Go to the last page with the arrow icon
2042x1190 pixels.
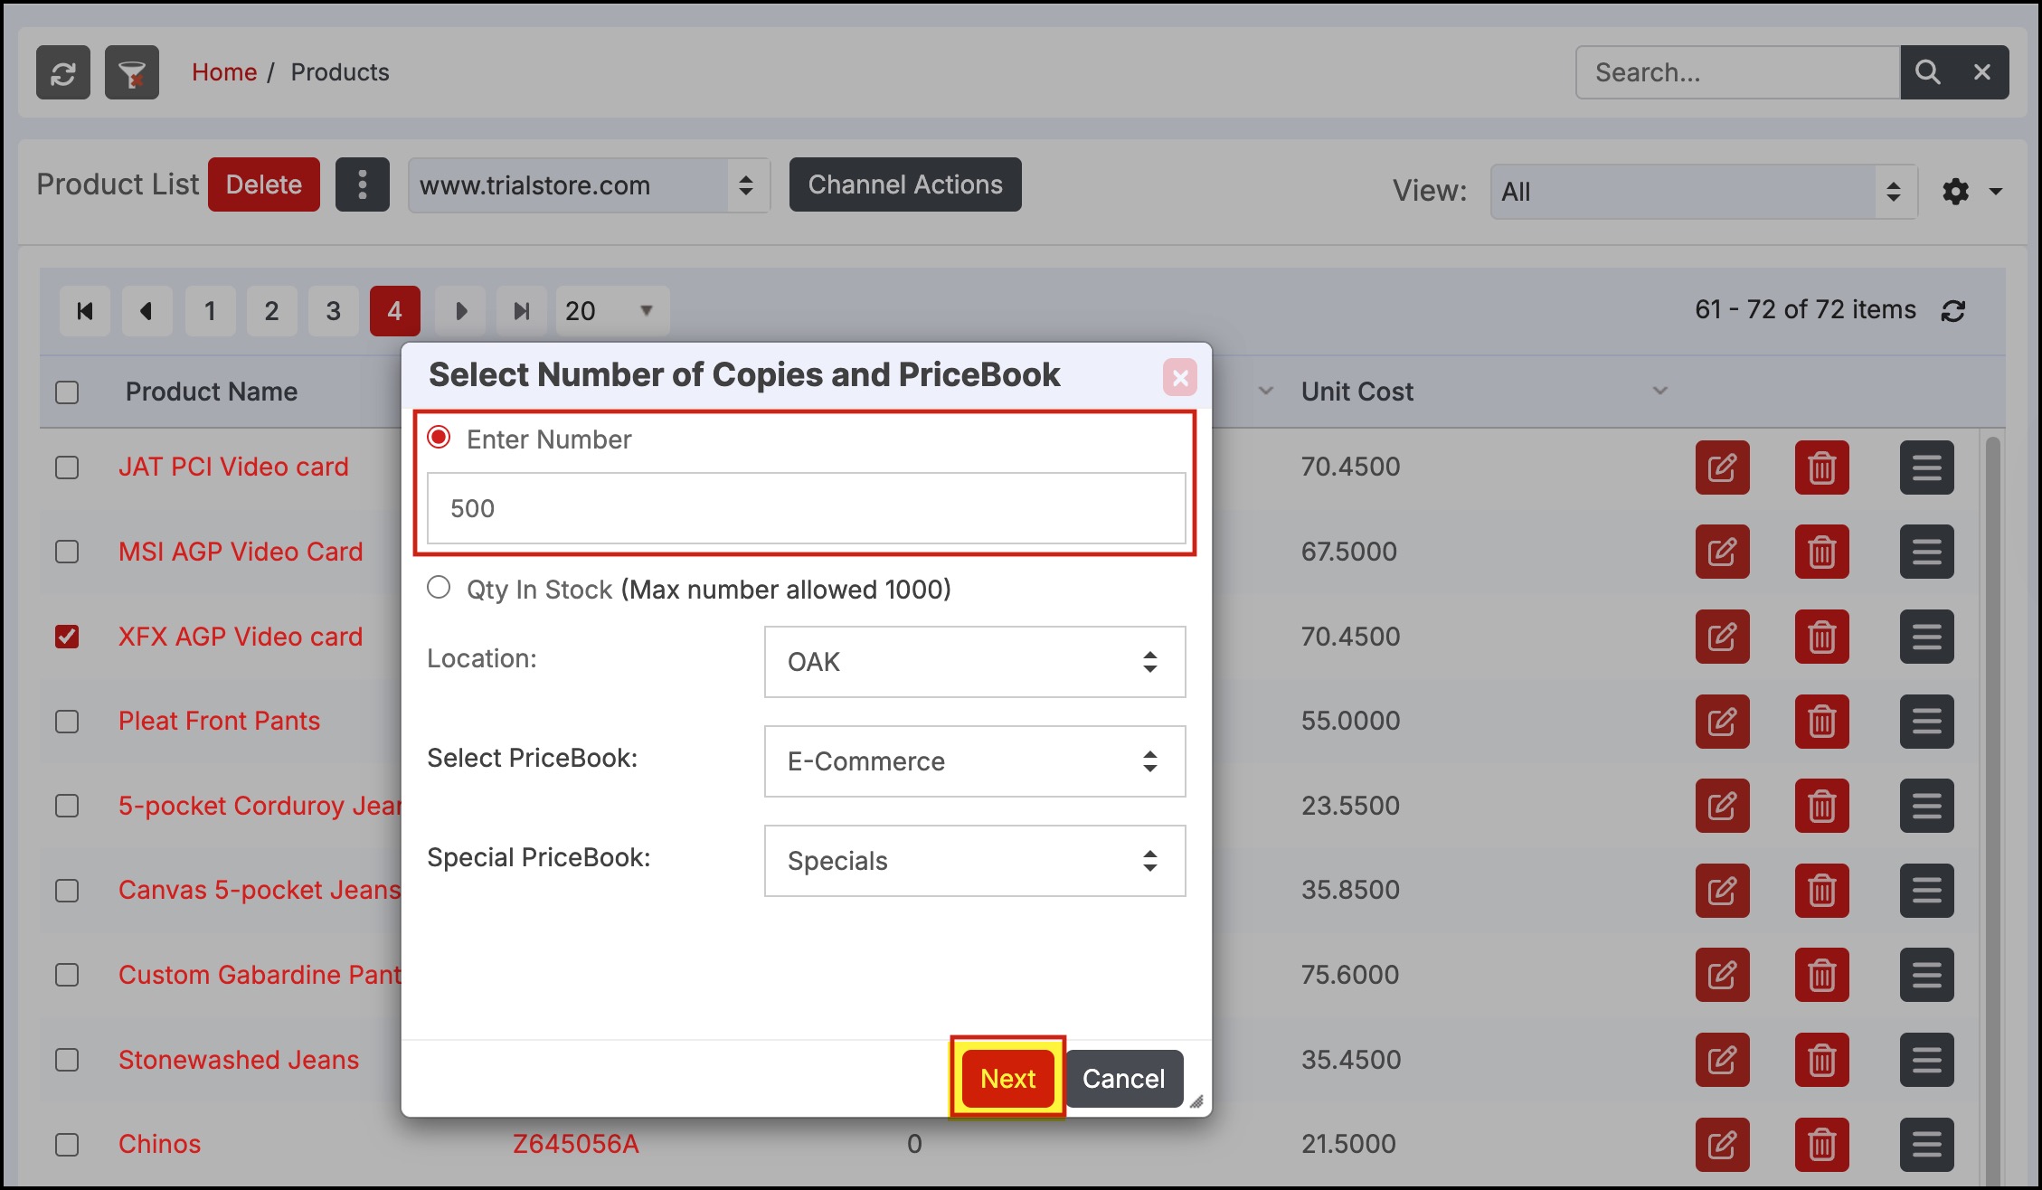(x=521, y=311)
